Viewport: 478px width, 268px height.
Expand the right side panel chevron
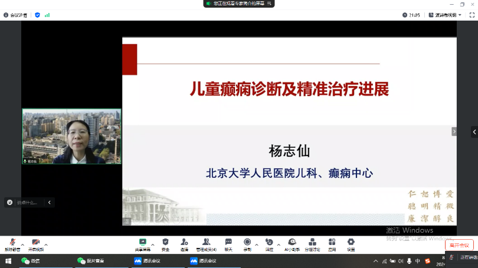[474, 132]
